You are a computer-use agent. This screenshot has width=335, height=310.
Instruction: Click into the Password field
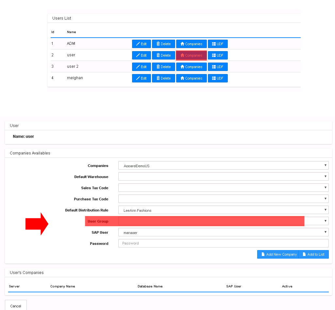(x=223, y=243)
